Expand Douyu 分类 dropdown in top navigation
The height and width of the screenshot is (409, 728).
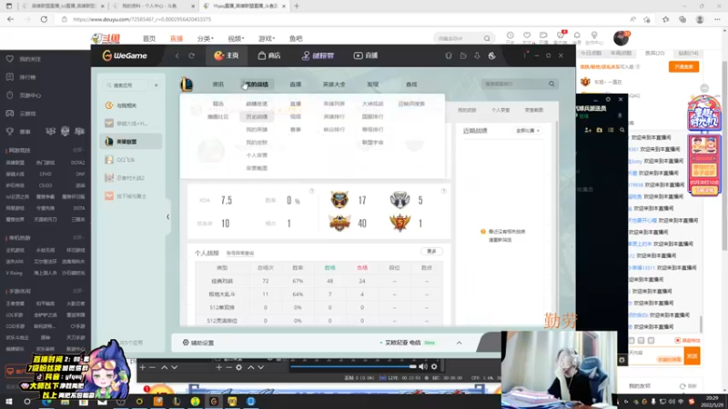(206, 38)
